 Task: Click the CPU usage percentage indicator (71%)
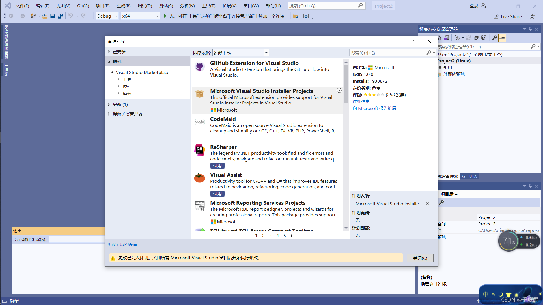(508, 242)
